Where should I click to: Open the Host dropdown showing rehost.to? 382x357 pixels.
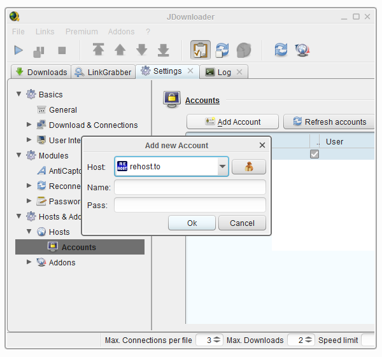pos(171,167)
